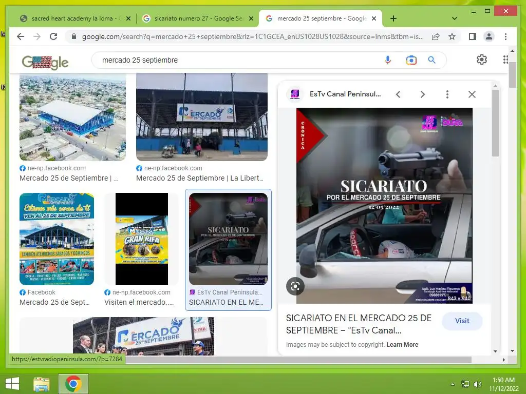Viewport: 526px width, 394px height.
Task: Open Google quick settings gear
Action: (x=482, y=60)
